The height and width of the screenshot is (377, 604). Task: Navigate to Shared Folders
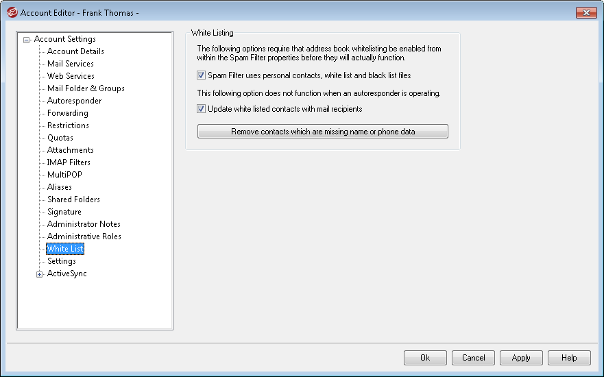(x=73, y=199)
